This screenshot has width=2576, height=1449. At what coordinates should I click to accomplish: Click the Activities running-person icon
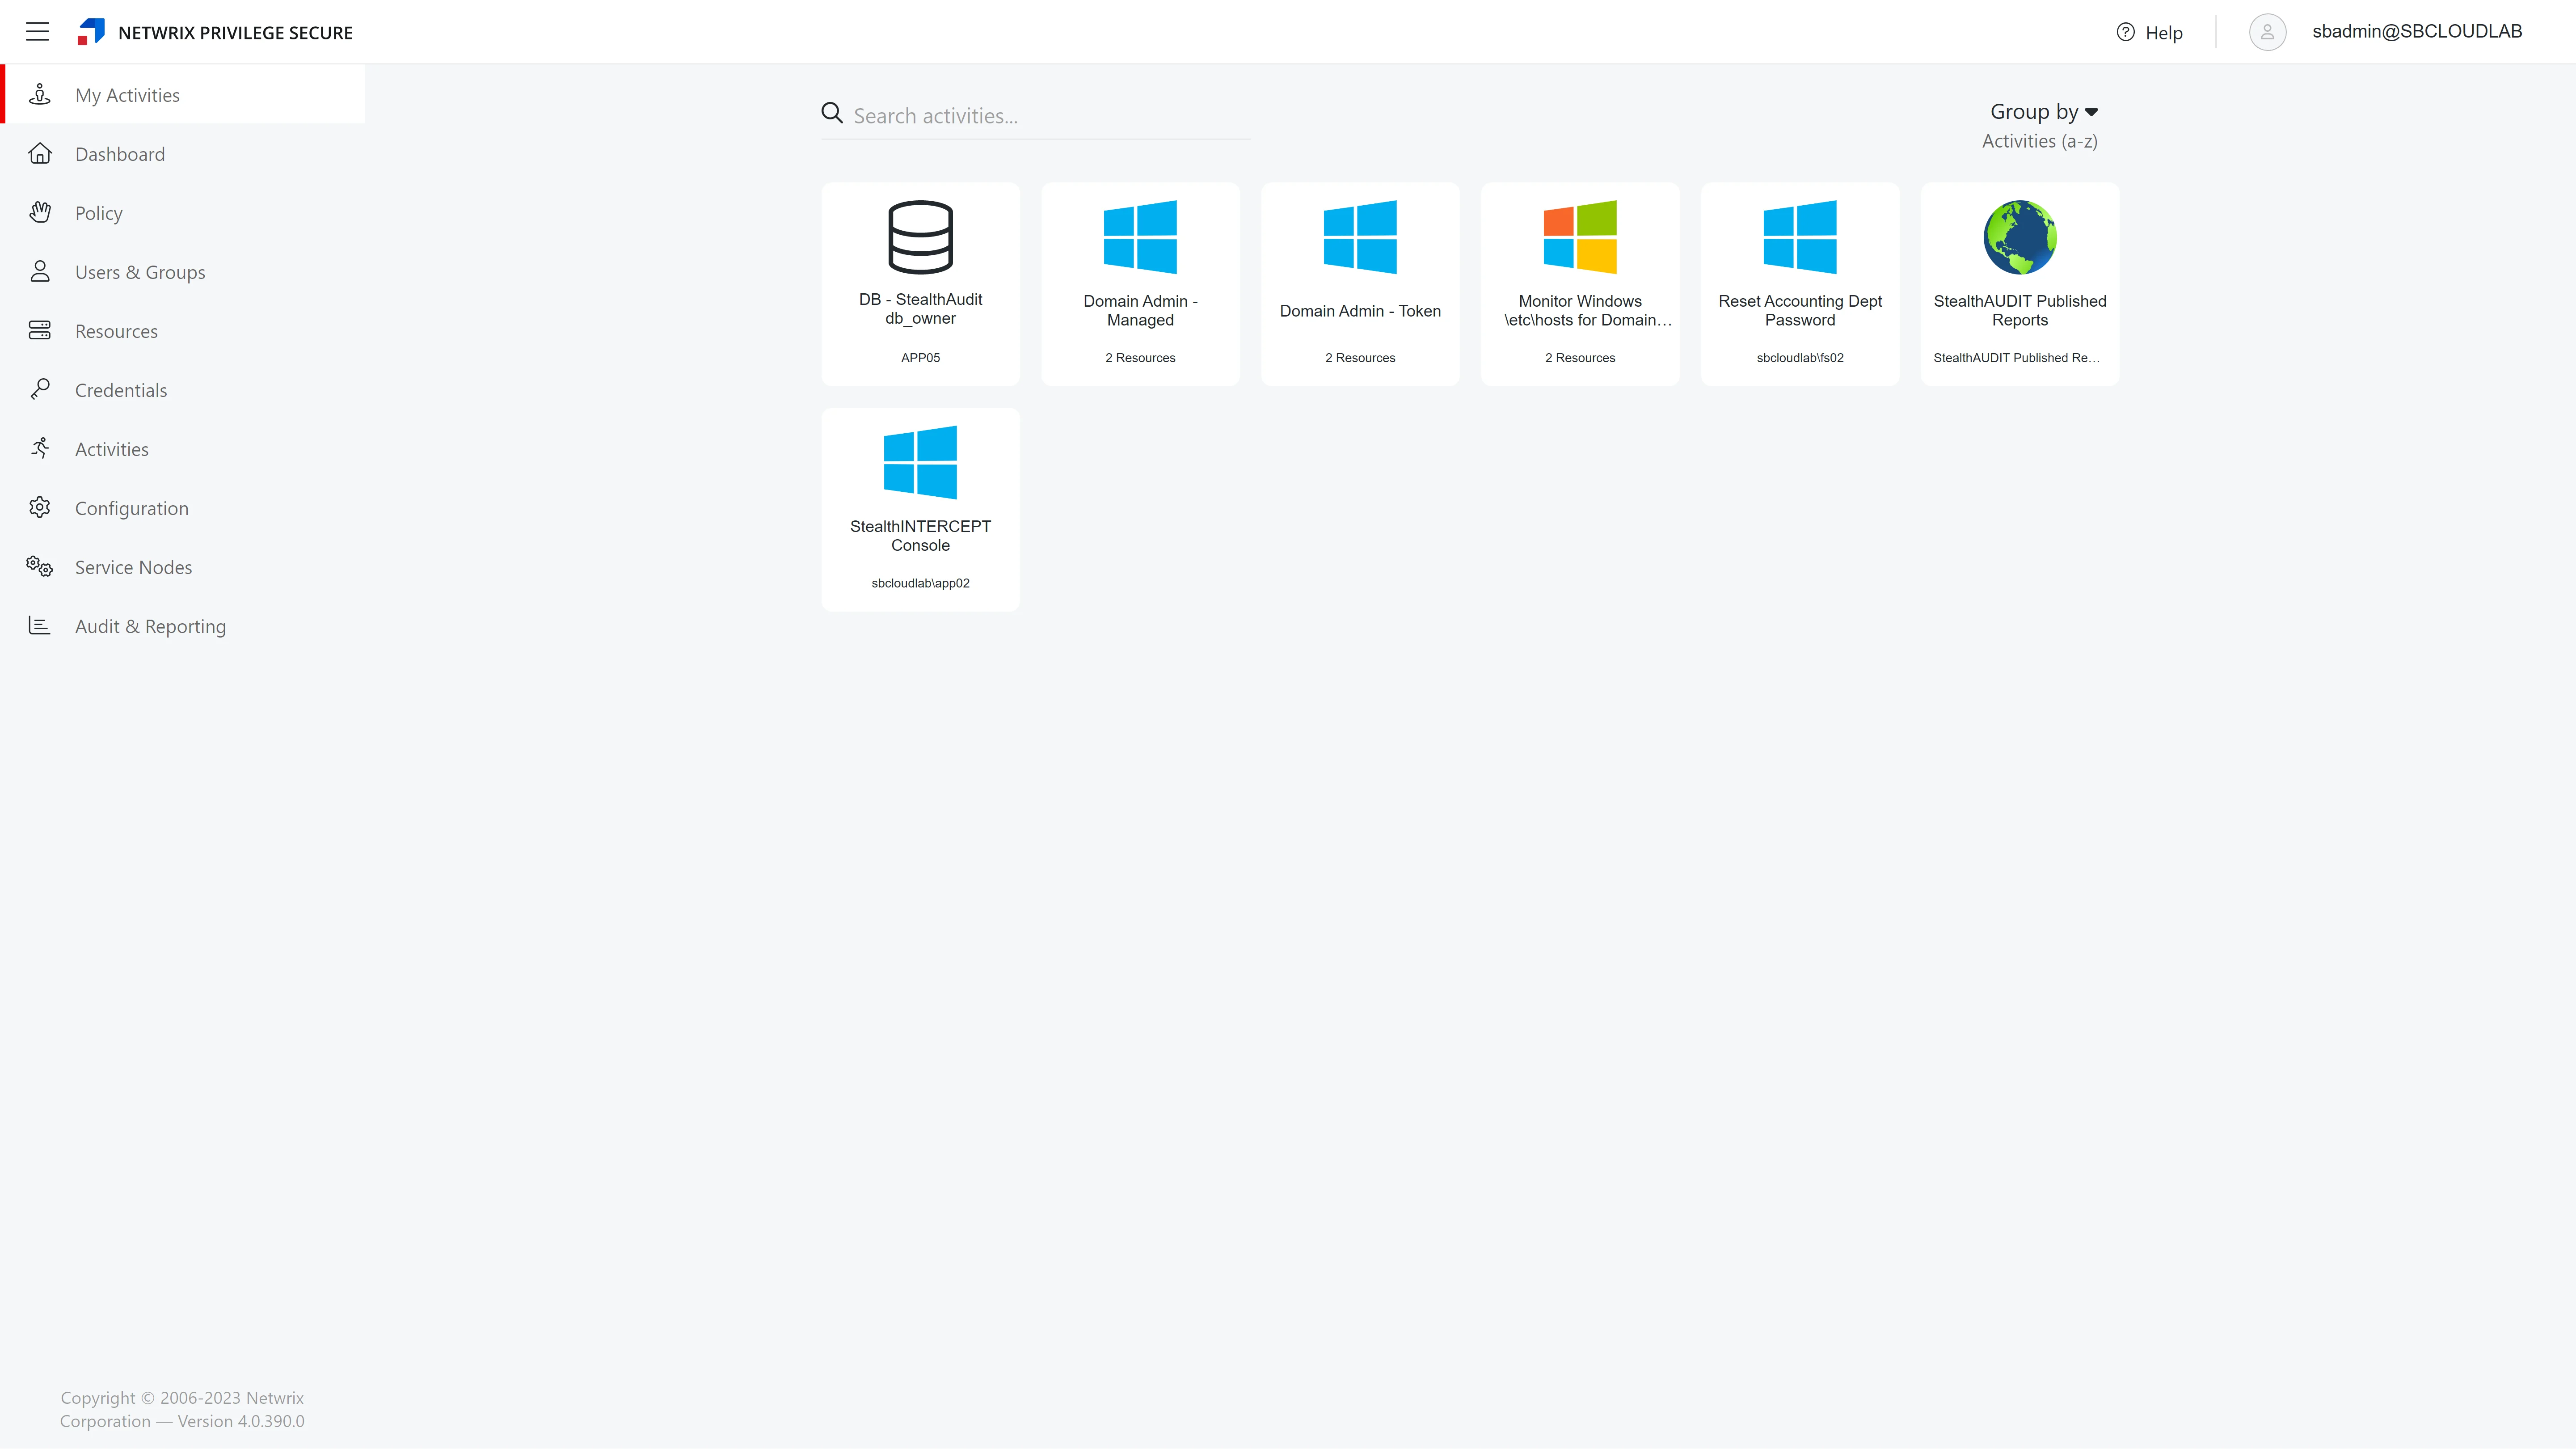[40, 448]
